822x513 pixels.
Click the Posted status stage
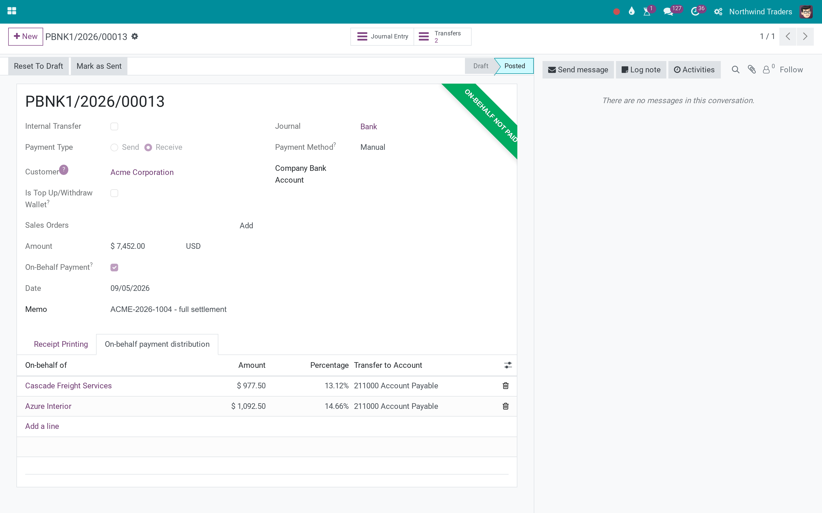coord(514,66)
